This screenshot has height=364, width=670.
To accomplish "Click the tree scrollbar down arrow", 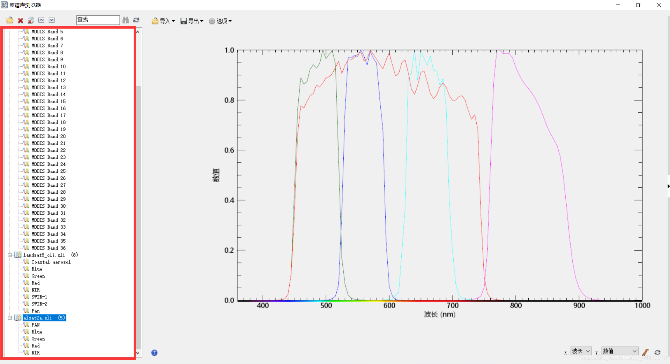I will (138, 353).
